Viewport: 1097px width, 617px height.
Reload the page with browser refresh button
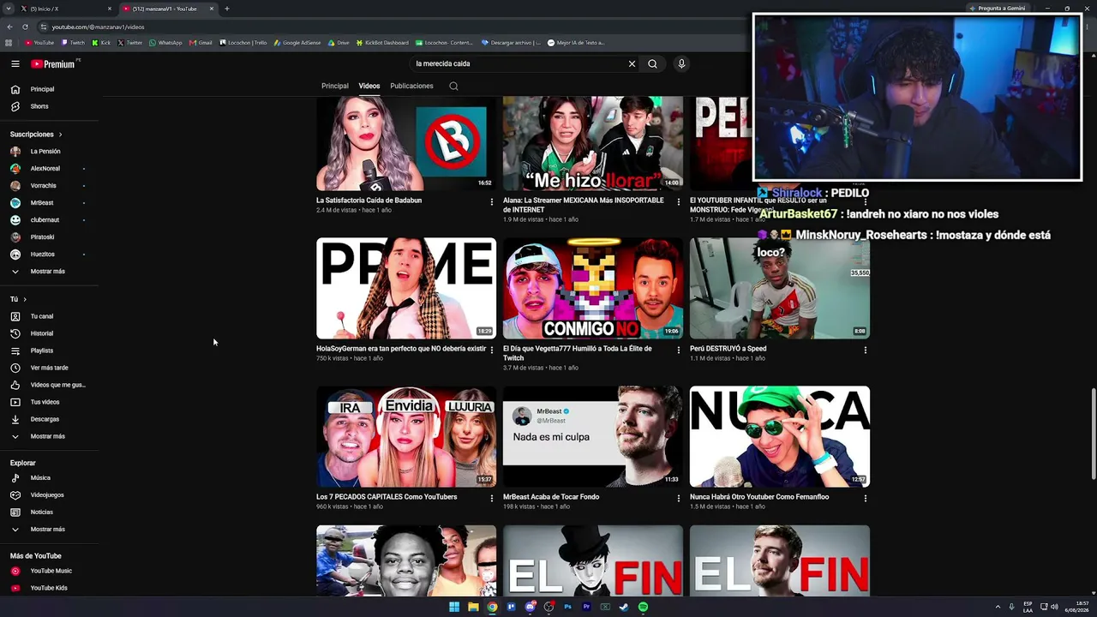pos(26,27)
